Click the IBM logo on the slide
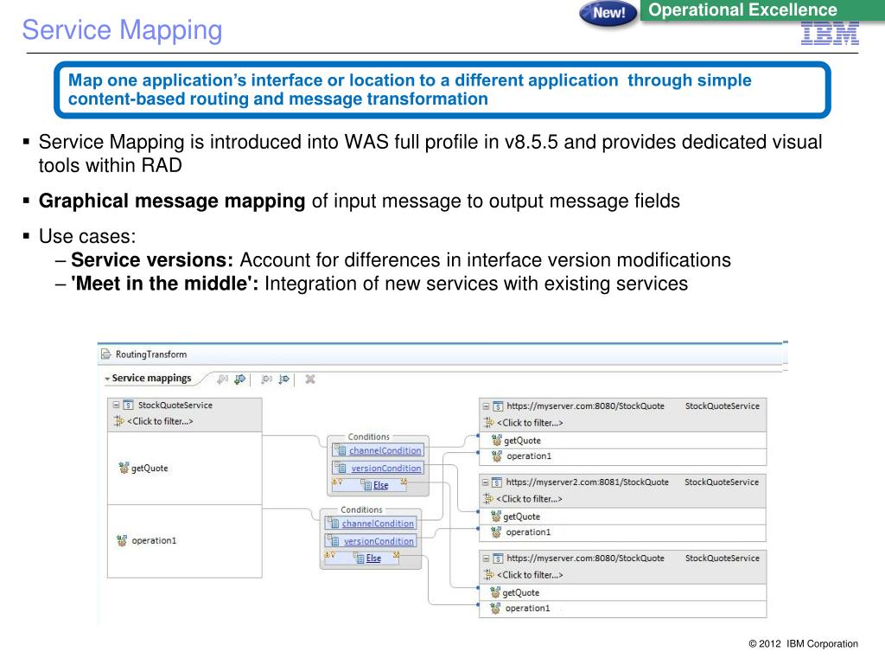This screenshot has height=664, width=885. click(830, 34)
